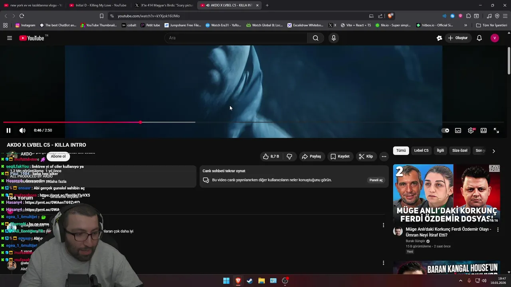511x287 pixels.
Task: Open the live chat replay with Paneli aç
Action: click(x=376, y=180)
